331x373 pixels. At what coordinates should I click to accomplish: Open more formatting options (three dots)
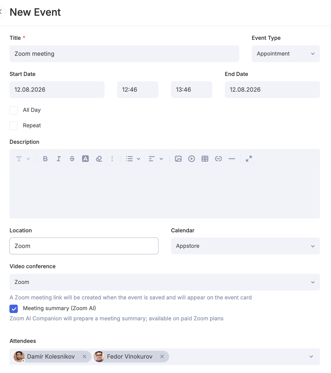[112, 159]
